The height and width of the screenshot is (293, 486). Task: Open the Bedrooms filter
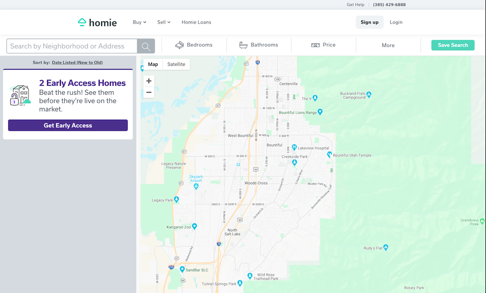[x=194, y=45]
